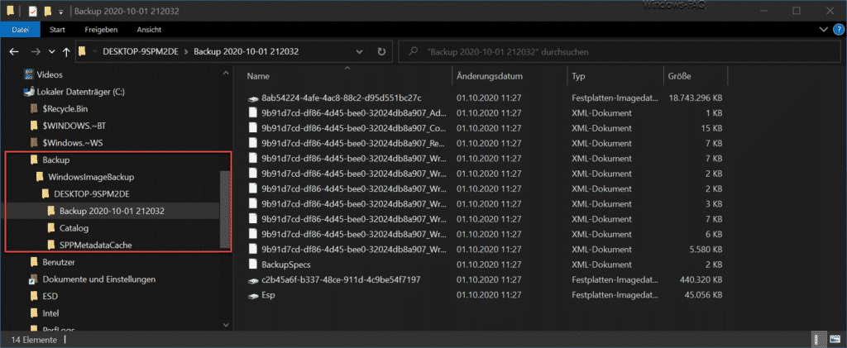The height and width of the screenshot is (348, 847).
Task: Select the WindowsImageBackup folder
Action: click(91, 176)
